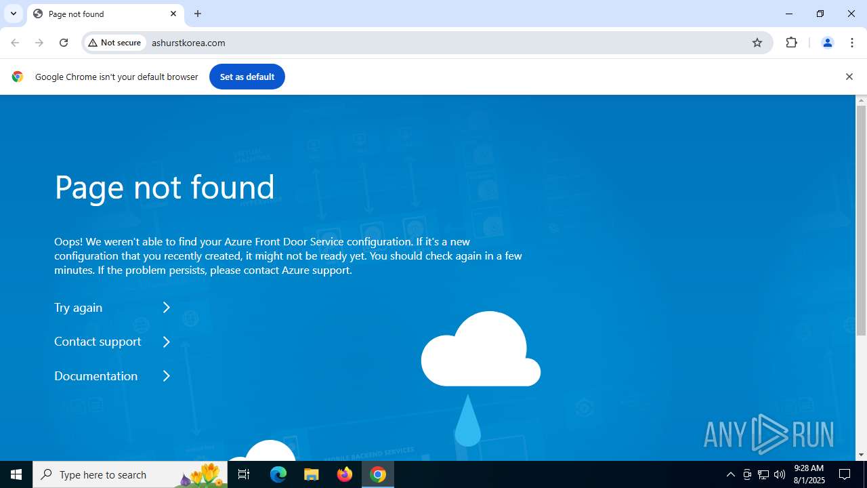This screenshot has width=867, height=488.
Task: Open Chrome's three-dot menu
Action: coord(852,43)
